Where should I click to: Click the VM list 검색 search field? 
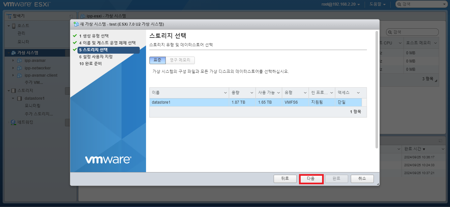(x=412, y=32)
